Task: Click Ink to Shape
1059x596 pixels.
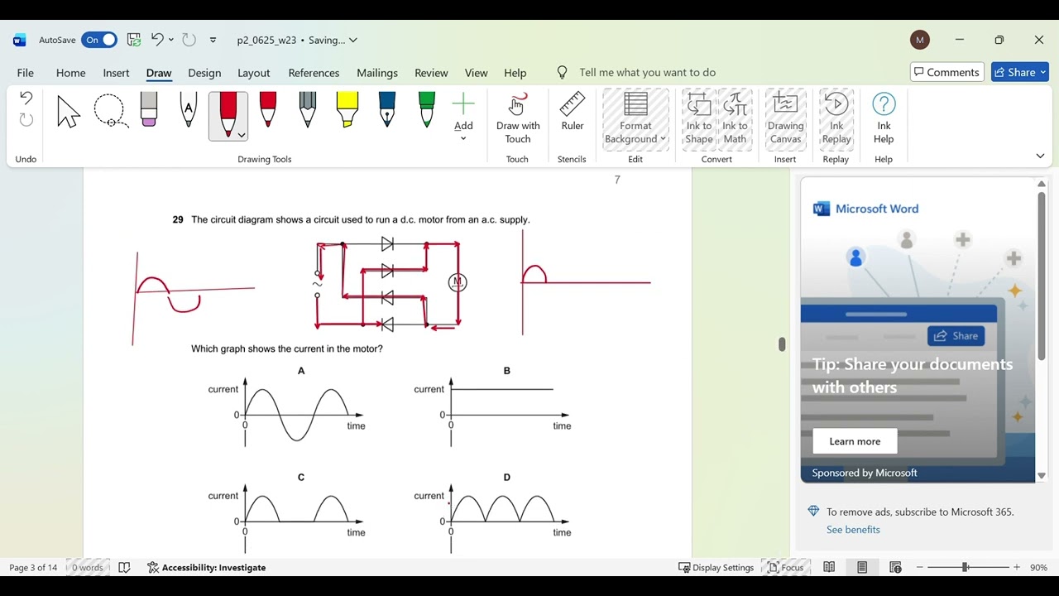Action: pos(699,118)
